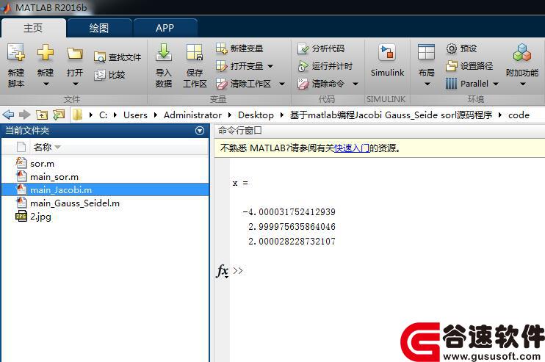Expand the Add-Ons dropdown arrow
Viewport: 545px width, 362px height.
pos(522,84)
